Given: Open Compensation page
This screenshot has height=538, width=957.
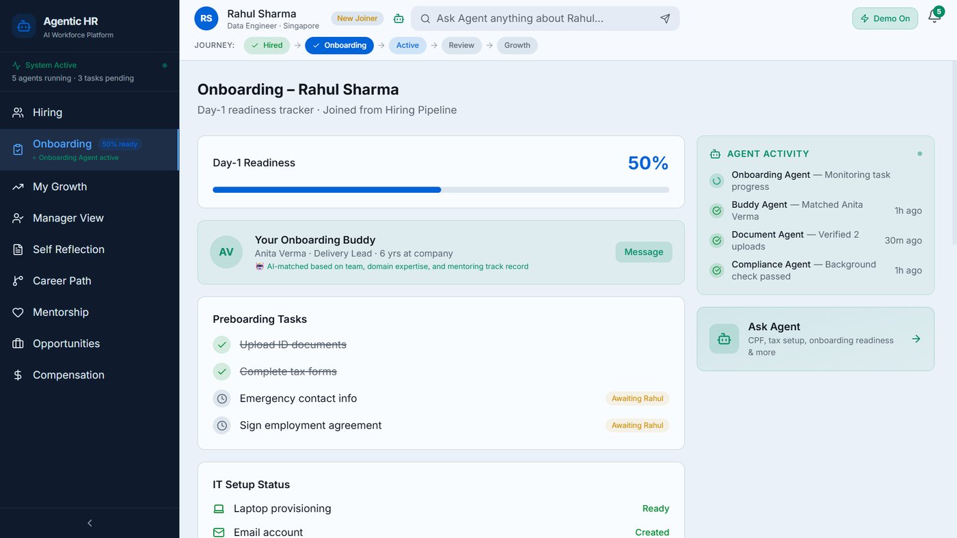Looking at the screenshot, I should (x=90, y=375).
